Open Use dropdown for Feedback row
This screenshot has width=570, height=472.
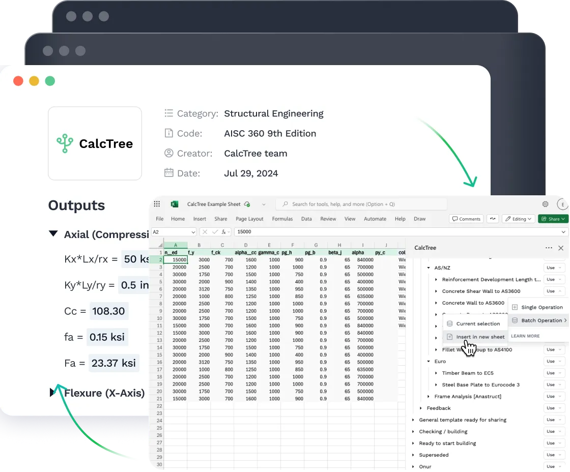[x=554, y=408]
